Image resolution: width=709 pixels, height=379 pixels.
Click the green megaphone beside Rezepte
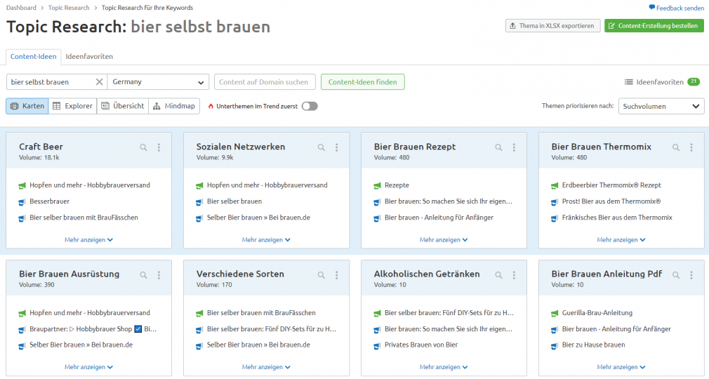click(377, 185)
